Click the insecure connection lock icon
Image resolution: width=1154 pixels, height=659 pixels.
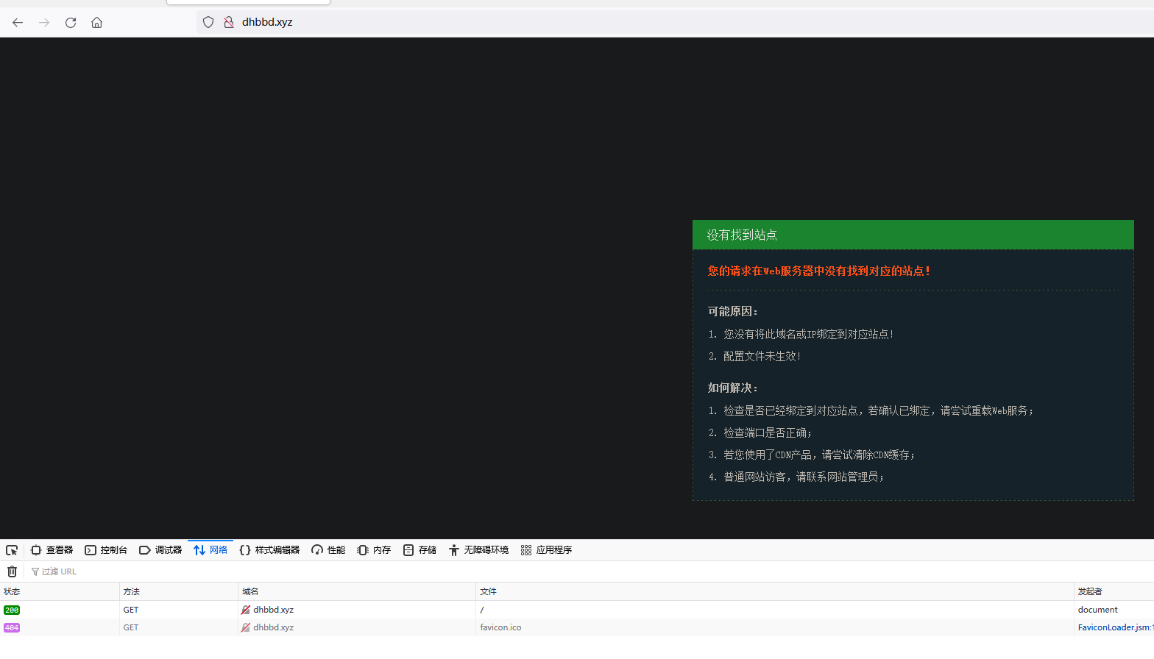coord(229,23)
